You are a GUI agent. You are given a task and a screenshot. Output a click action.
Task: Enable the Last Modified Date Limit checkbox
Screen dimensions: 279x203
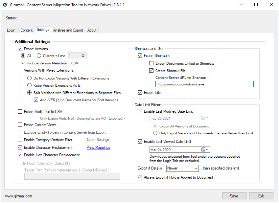pyautogui.click(x=140, y=111)
